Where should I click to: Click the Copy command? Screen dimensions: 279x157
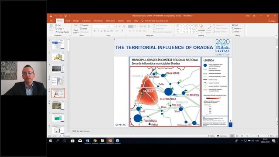[59, 29]
